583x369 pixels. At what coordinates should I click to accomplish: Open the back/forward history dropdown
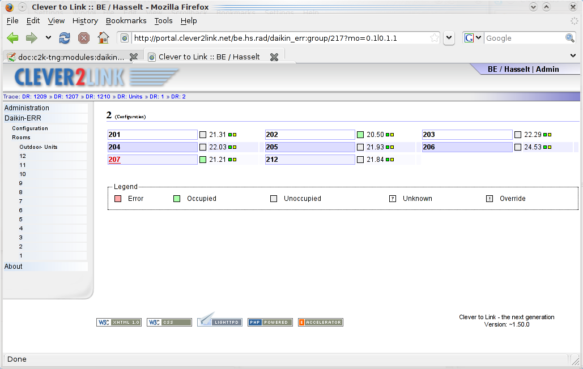click(x=48, y=37)
